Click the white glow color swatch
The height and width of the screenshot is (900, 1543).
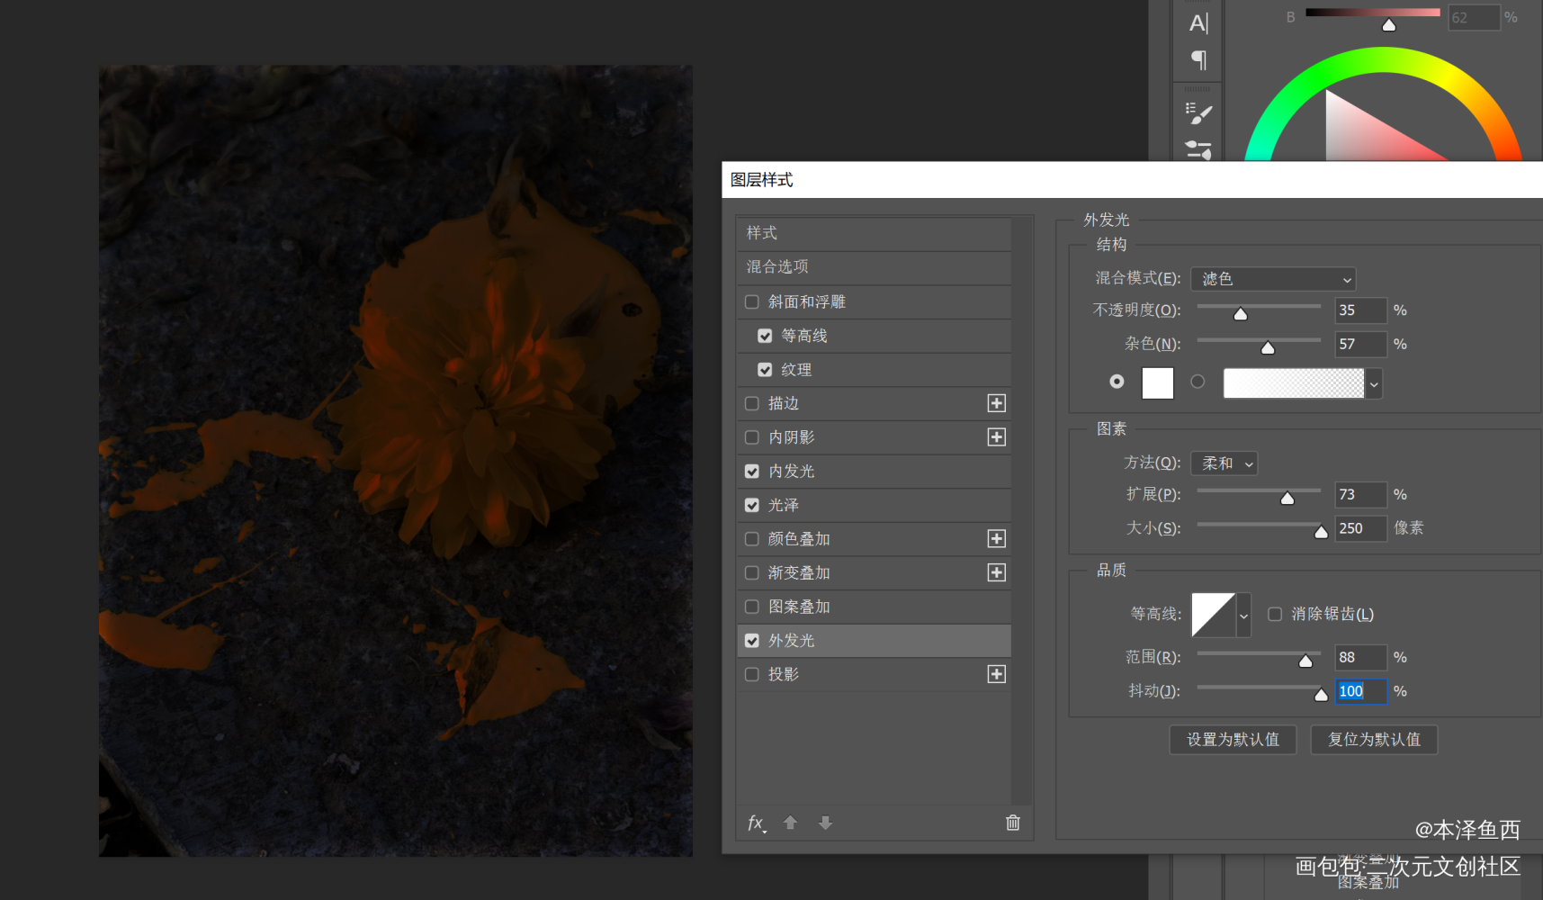click(1157, 383)
